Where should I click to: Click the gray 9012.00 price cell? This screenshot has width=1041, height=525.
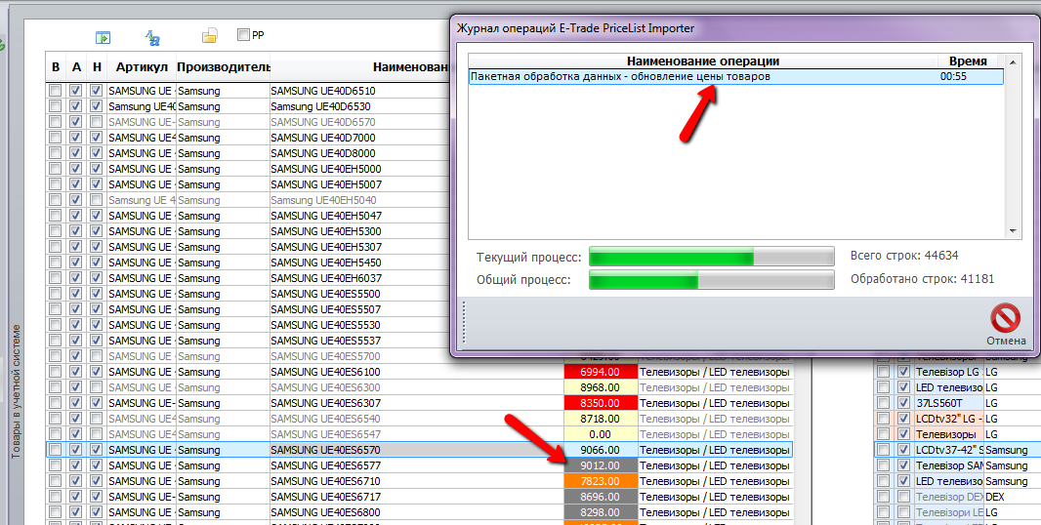[x=601, y=465]
